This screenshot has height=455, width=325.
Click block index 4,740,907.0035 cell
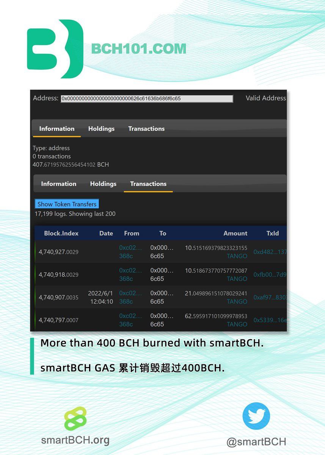coord(58,297)
